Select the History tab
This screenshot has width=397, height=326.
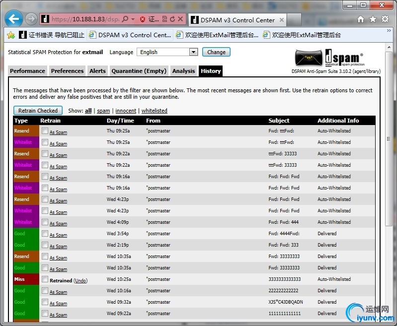coord(211,71)
